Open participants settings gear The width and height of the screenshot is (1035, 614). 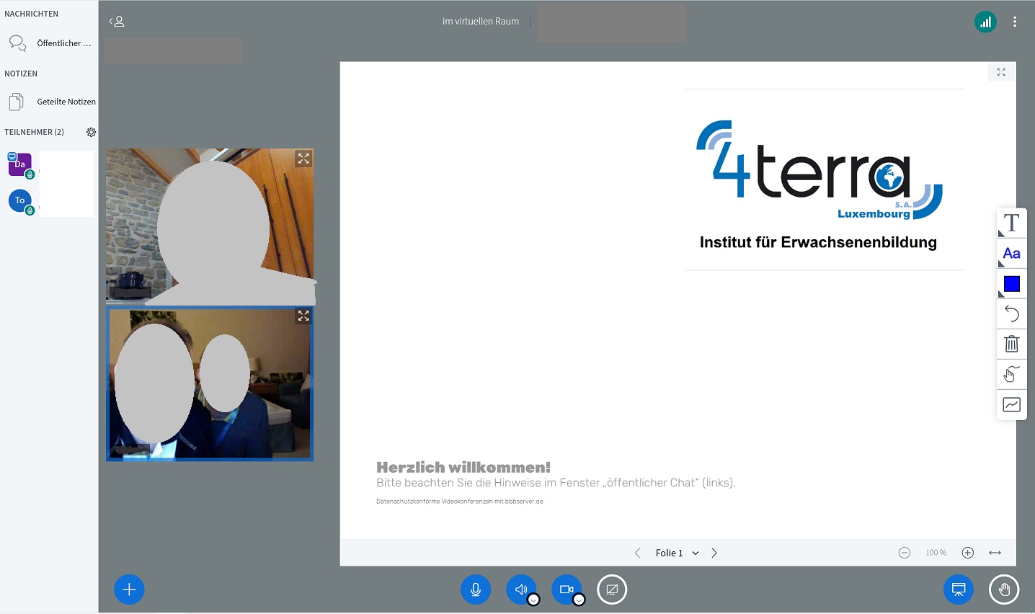pos(91,133)
